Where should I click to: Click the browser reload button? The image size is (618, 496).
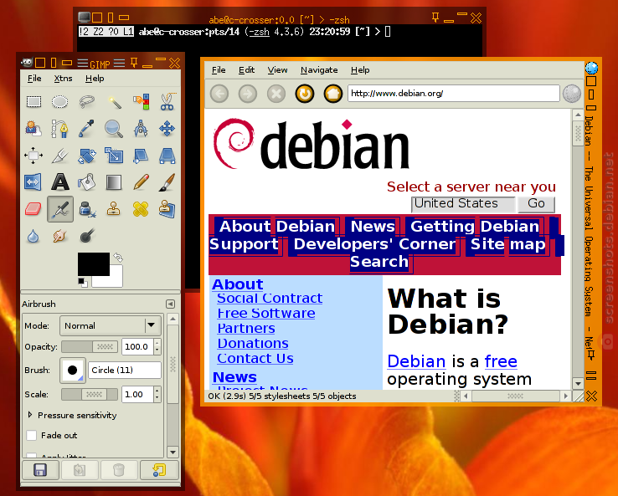pyautogui.click(x=305, y=94)
